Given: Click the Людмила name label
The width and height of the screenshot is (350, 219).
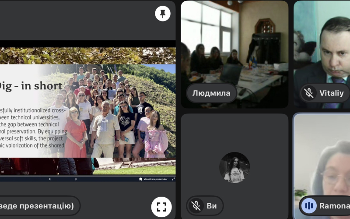Looking at the screenshot, I should (211, 93).
